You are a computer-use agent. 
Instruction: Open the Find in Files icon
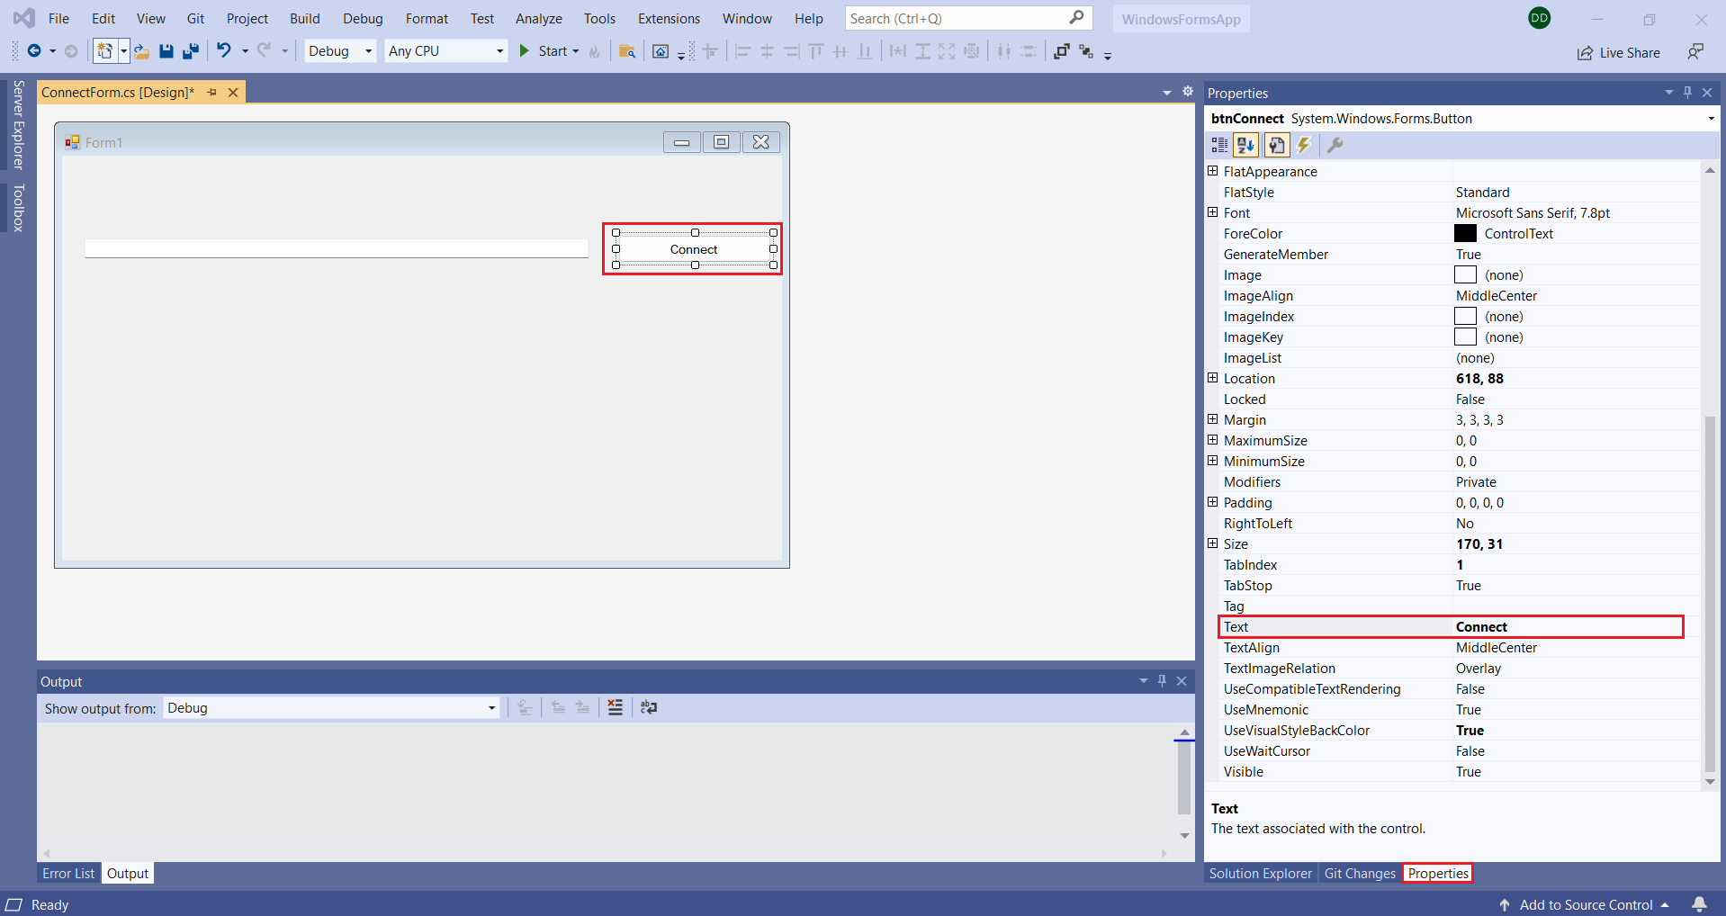pos(627,51)
